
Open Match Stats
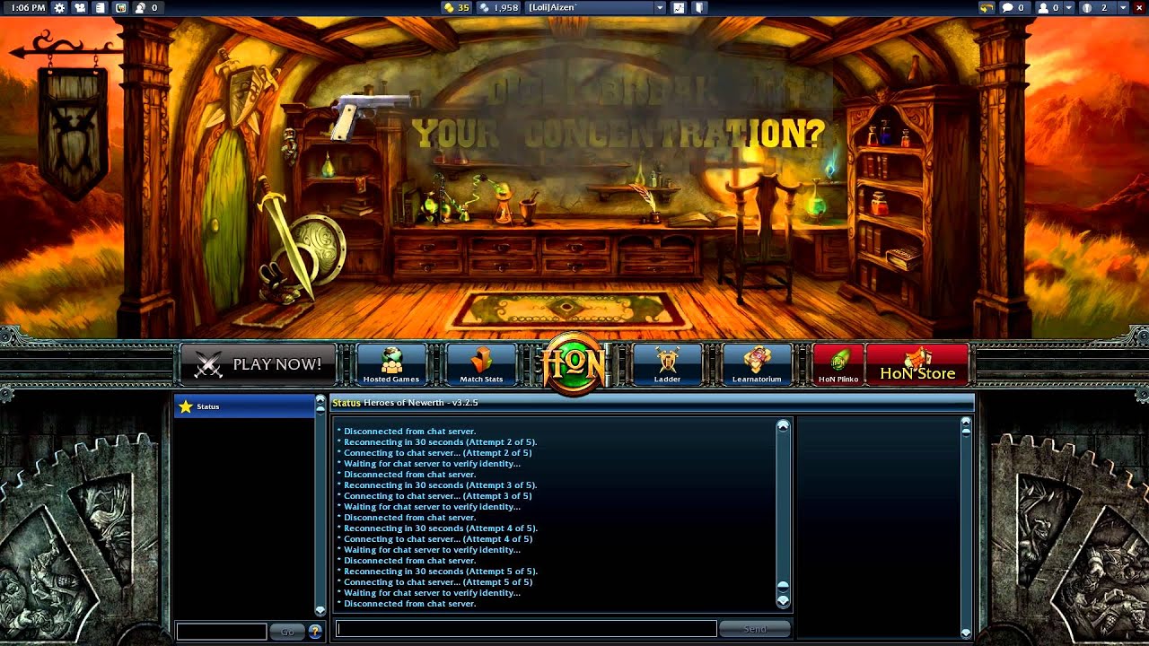[x=481, y=364]
